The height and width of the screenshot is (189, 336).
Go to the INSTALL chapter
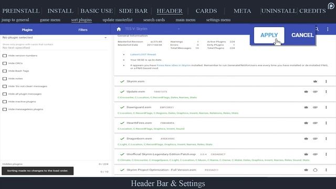(60, 10)
